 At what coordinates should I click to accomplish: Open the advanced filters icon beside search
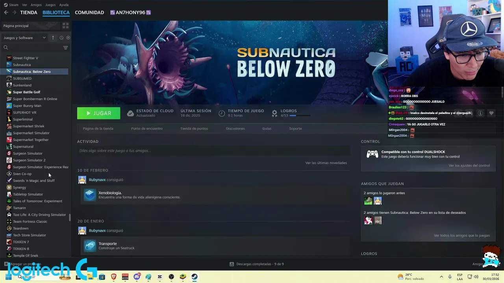[65, 48]
